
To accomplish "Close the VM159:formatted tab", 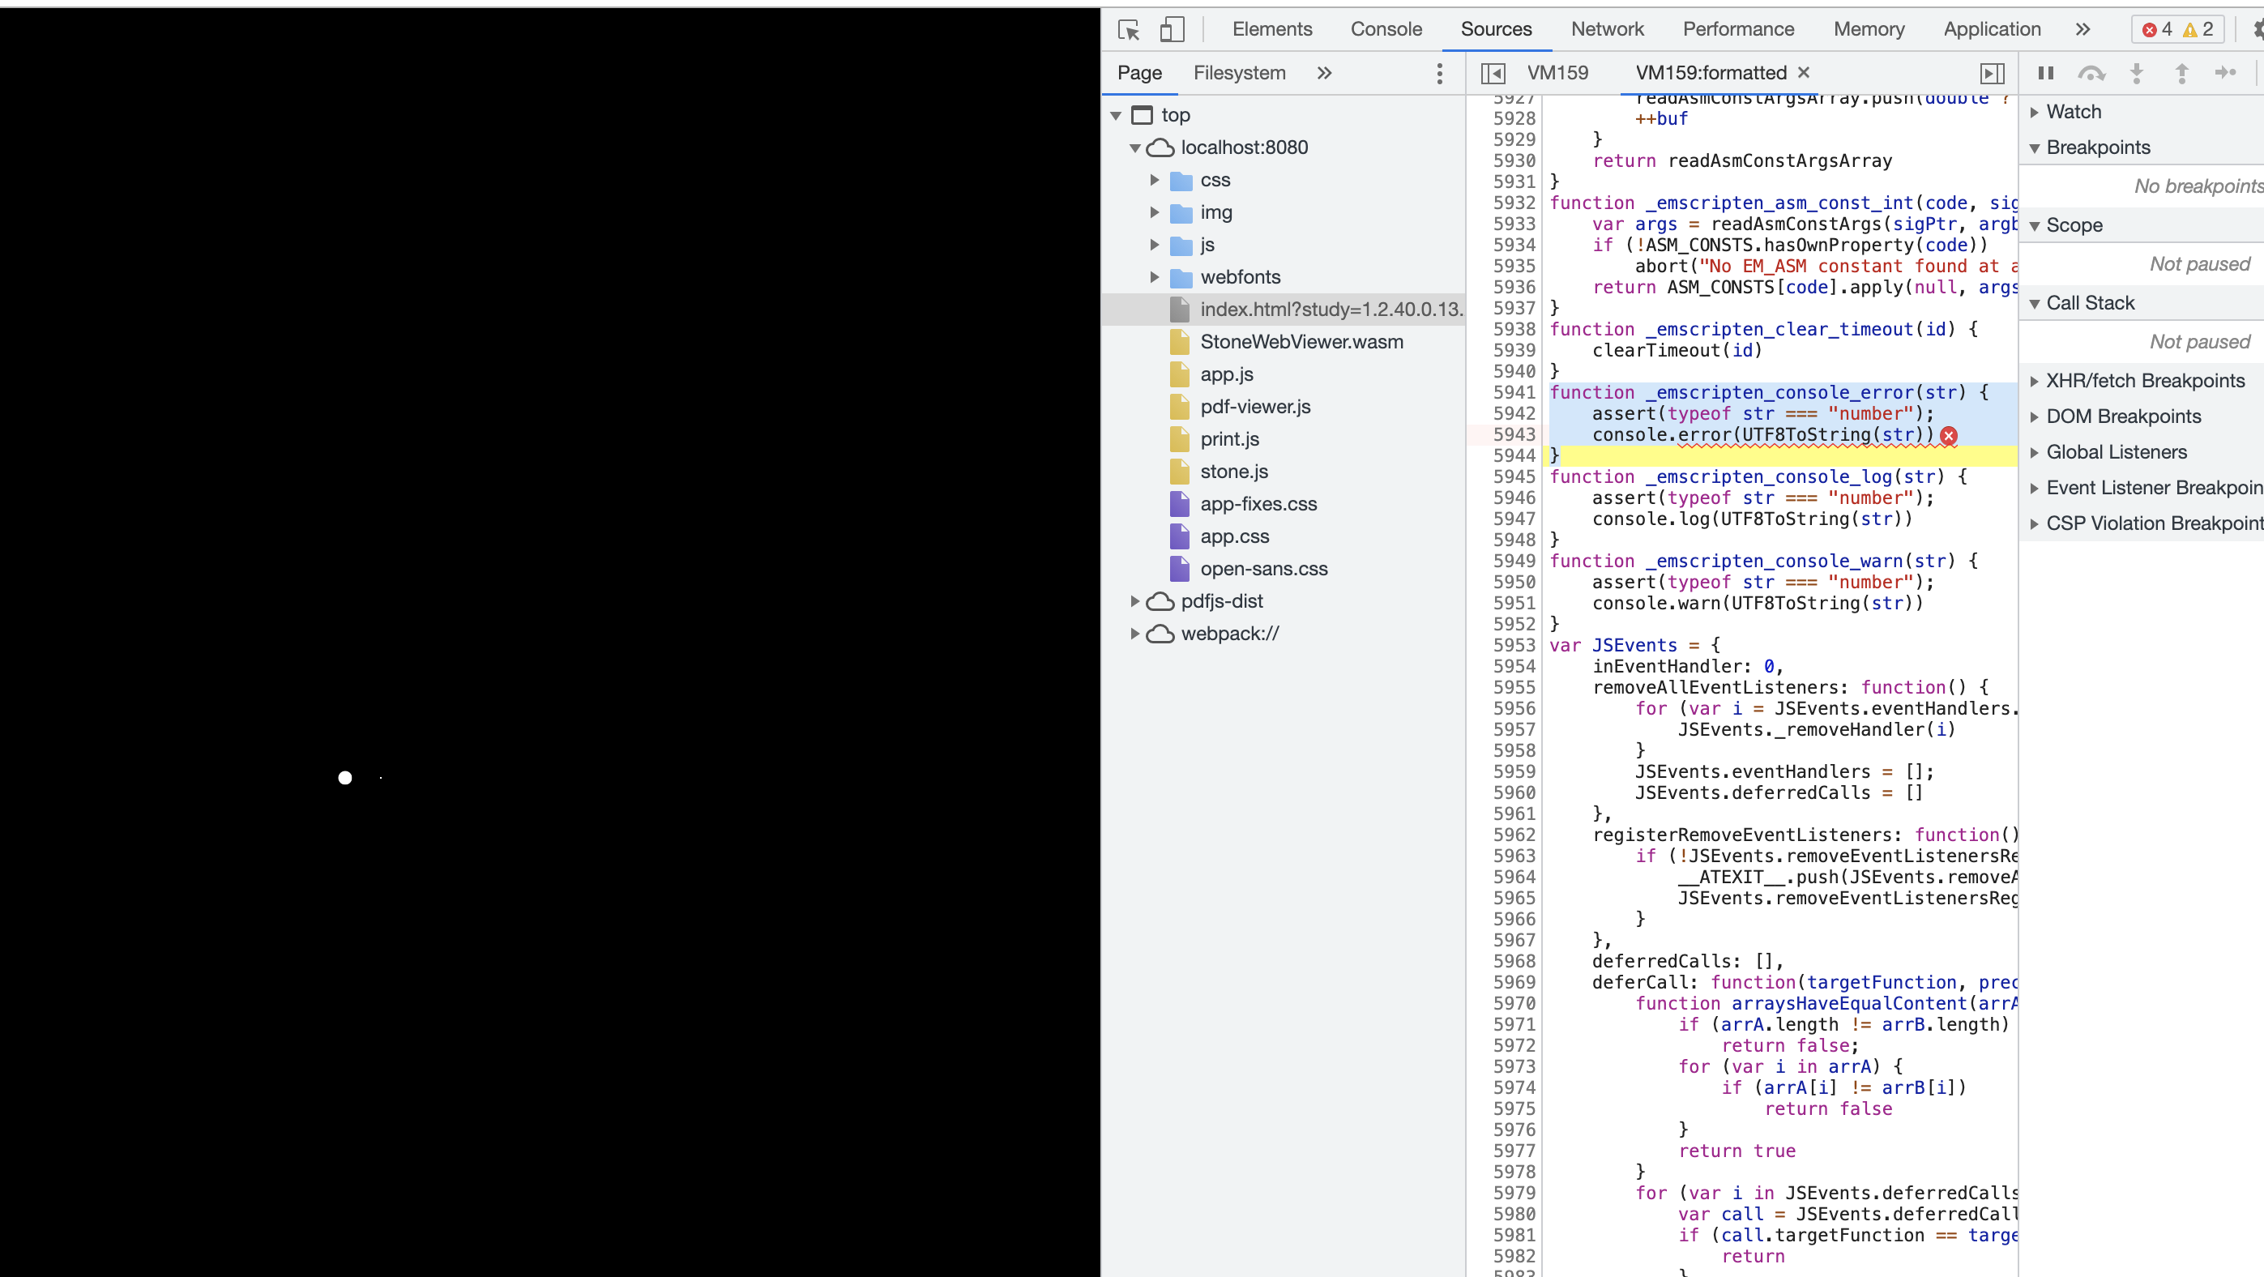I will click(1804, 72).
